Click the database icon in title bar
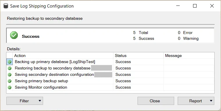Image resolution: width=221 pixels, height=111 pixels. click(x=6, y=6)
